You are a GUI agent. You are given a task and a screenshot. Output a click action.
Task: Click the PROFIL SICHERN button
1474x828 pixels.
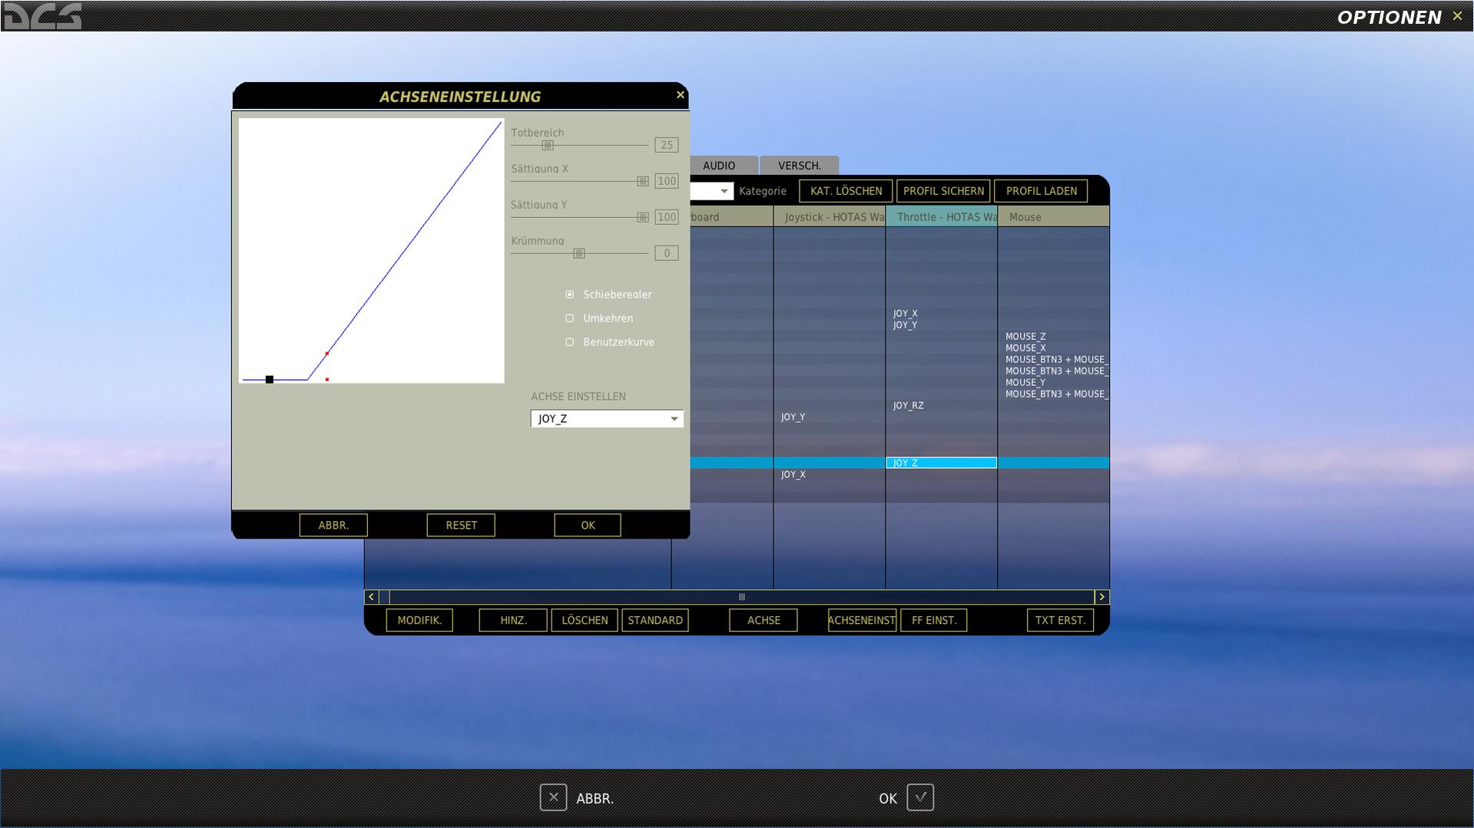943,191
